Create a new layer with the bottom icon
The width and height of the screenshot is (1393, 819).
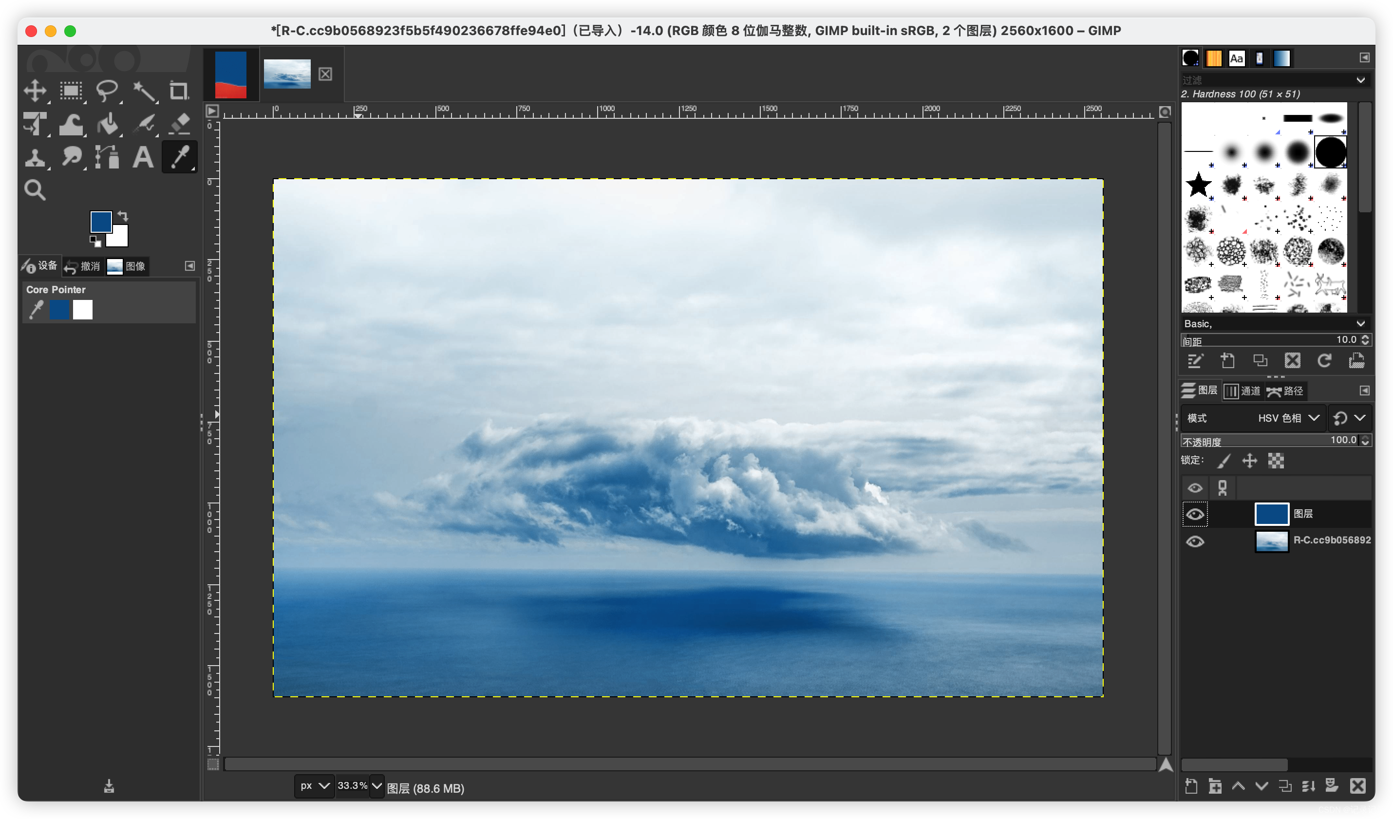point(1191,785)
